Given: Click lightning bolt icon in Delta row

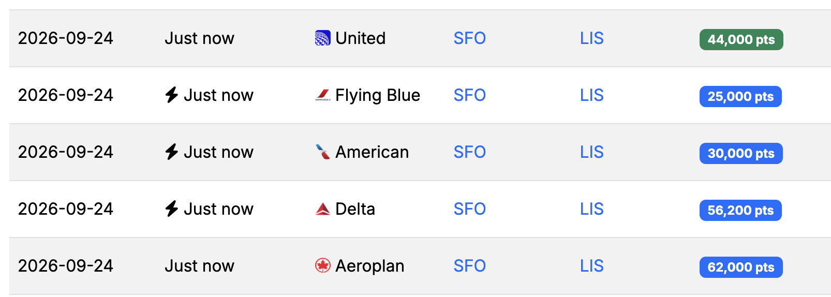Looking at the screenshot, I should pos(172,209).
